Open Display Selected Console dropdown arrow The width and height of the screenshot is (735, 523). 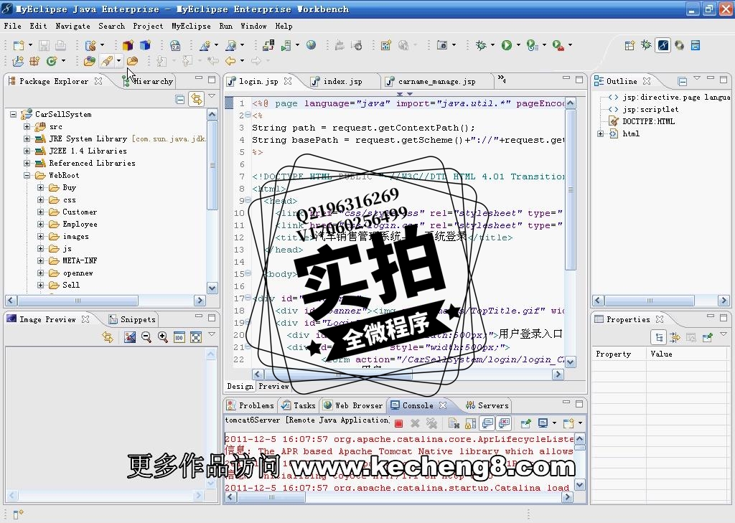(x=554, y=423)
